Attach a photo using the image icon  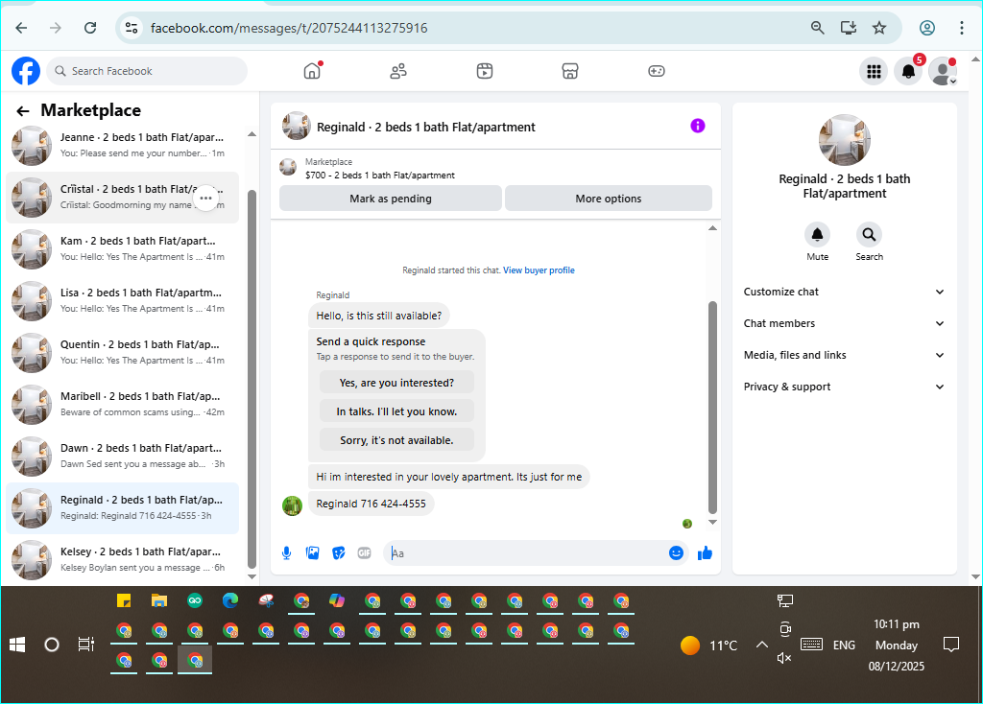(x=312, y=553)
